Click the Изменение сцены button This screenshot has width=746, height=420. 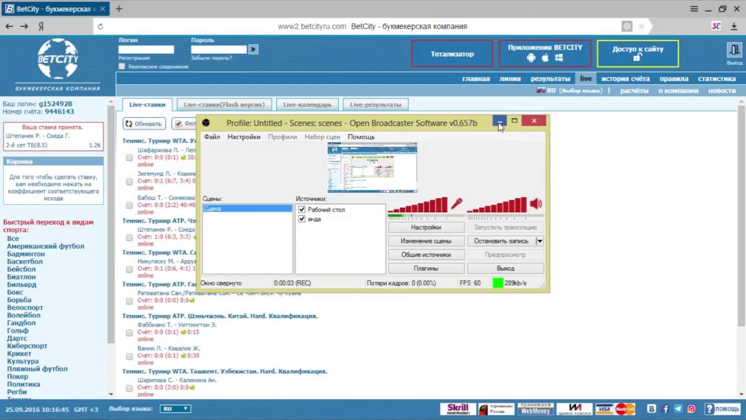[426, 241]
